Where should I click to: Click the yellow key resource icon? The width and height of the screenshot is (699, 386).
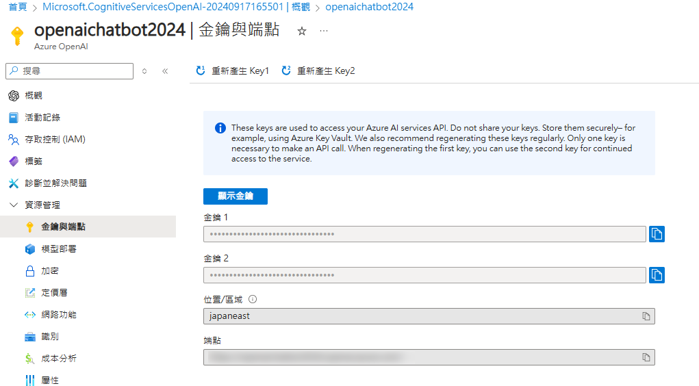click(x=17, y=36)
